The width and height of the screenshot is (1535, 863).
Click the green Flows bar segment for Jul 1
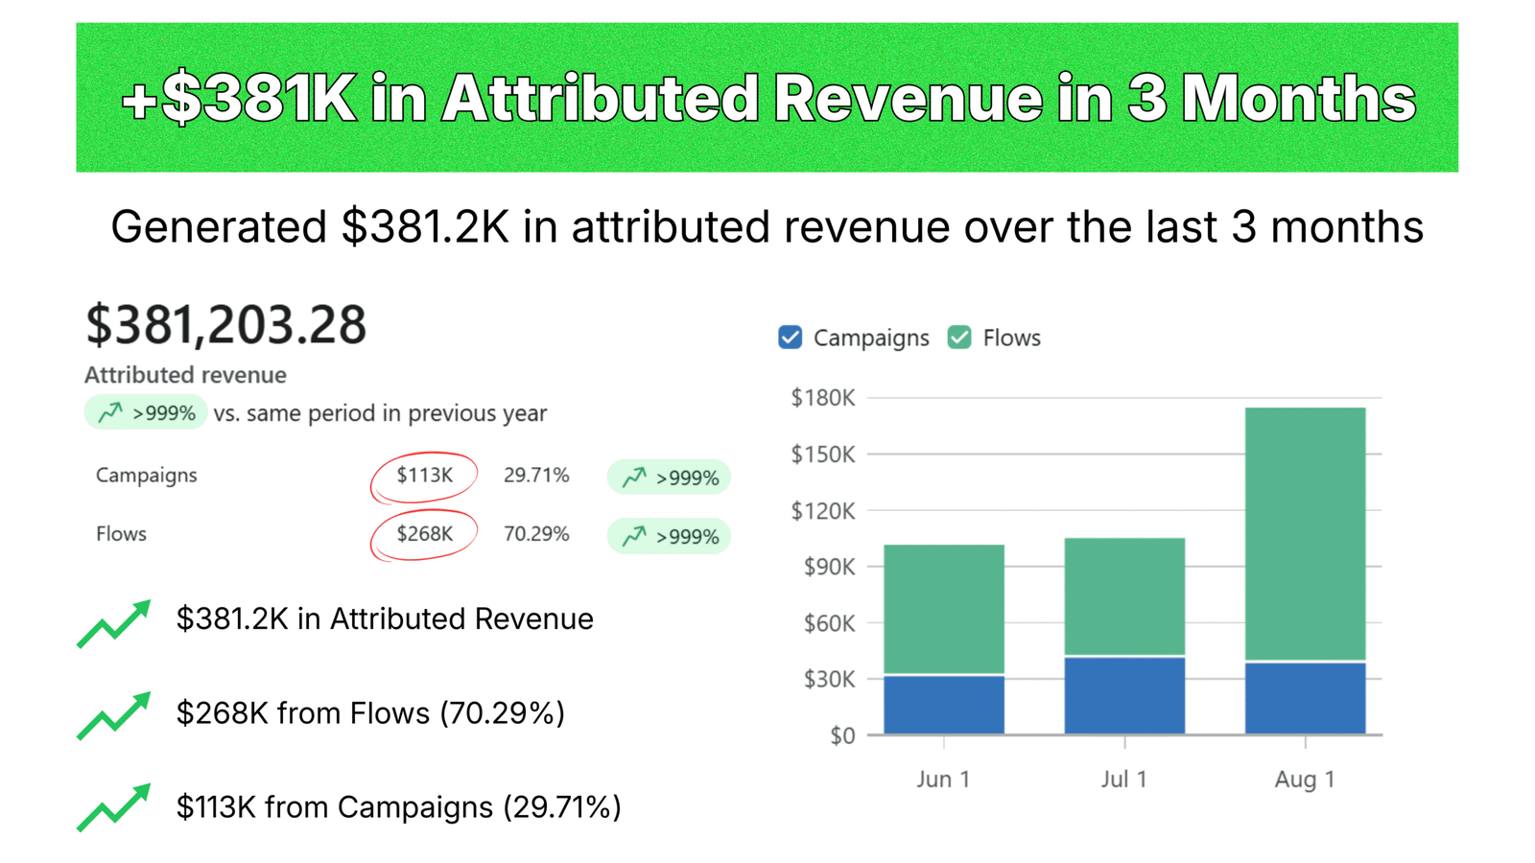1124,596
